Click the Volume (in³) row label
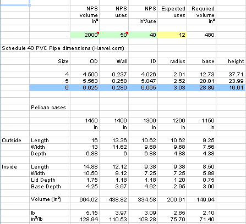The image size is (246, 224). [x=46, y=199]
